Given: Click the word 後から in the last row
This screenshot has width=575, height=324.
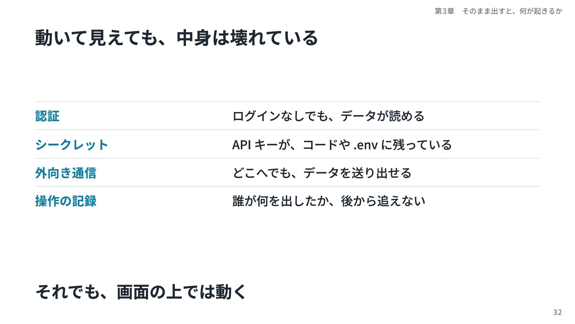Looking at the screenshot, I should [x=359, y=201].
